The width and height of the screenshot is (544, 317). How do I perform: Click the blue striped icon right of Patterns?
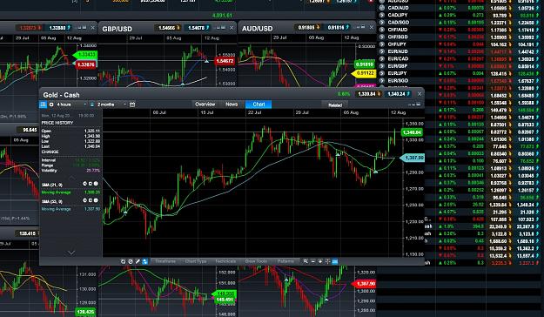tap(335, 261)
